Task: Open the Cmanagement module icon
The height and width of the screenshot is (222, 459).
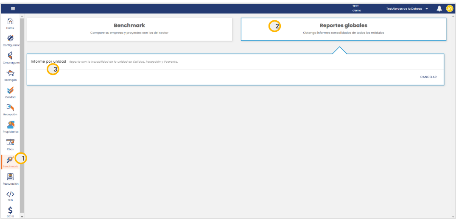Action: (10, 56)
